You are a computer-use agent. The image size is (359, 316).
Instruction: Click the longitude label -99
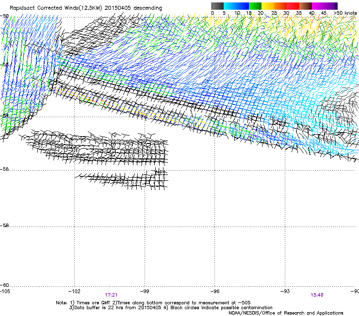click(x=145, y=291)
